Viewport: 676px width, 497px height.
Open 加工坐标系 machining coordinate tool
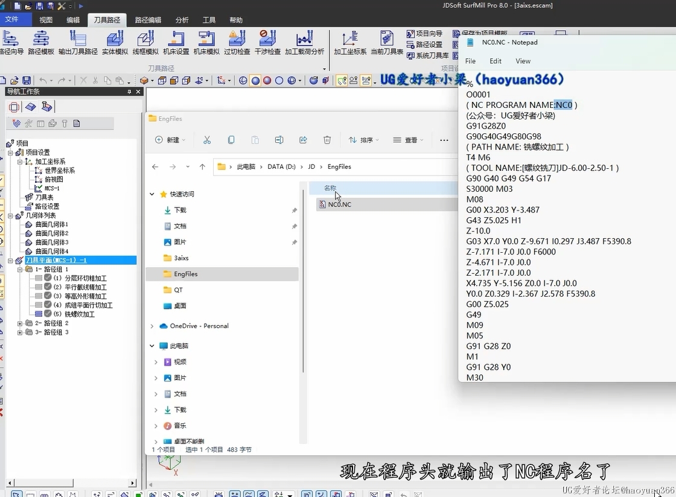click(x=350, y=43)
